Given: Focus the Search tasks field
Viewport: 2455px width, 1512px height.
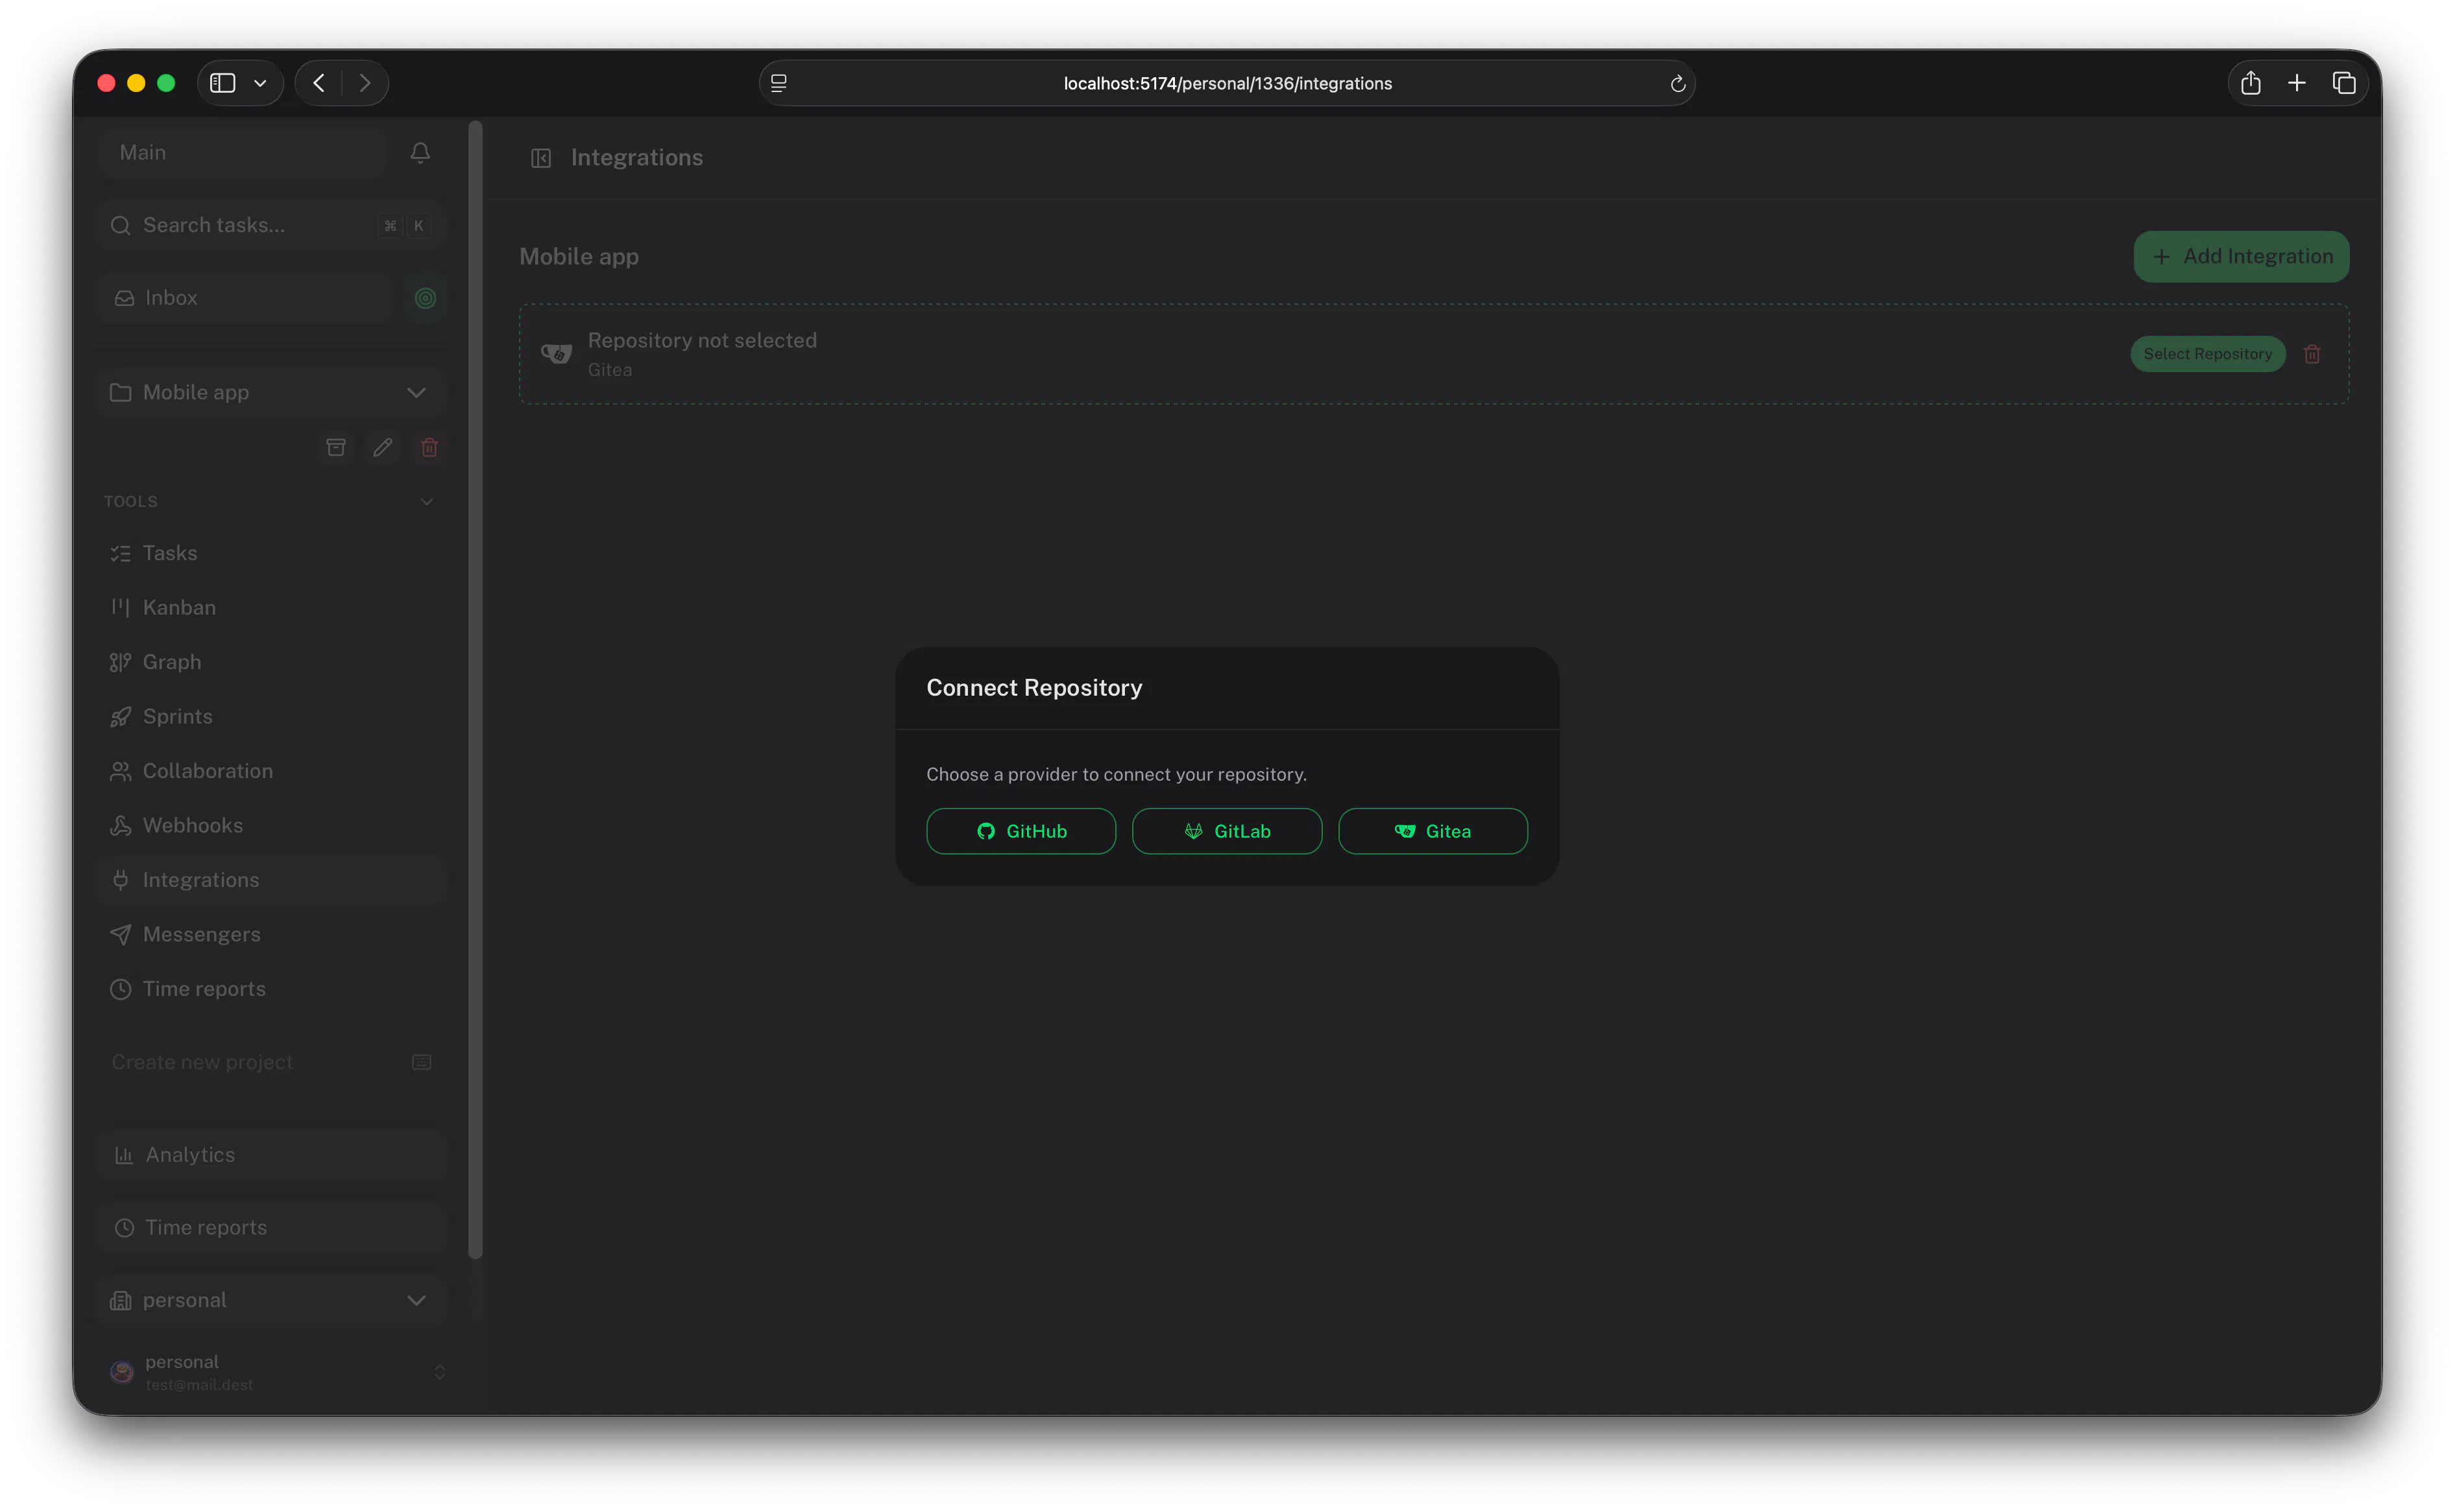Looking at the screenshot, I should [x=270, y=225].
